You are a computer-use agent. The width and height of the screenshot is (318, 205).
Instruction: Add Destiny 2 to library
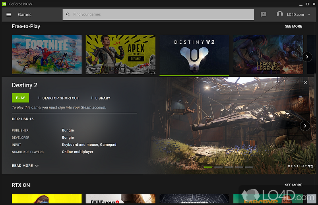(x=100, y=98)
